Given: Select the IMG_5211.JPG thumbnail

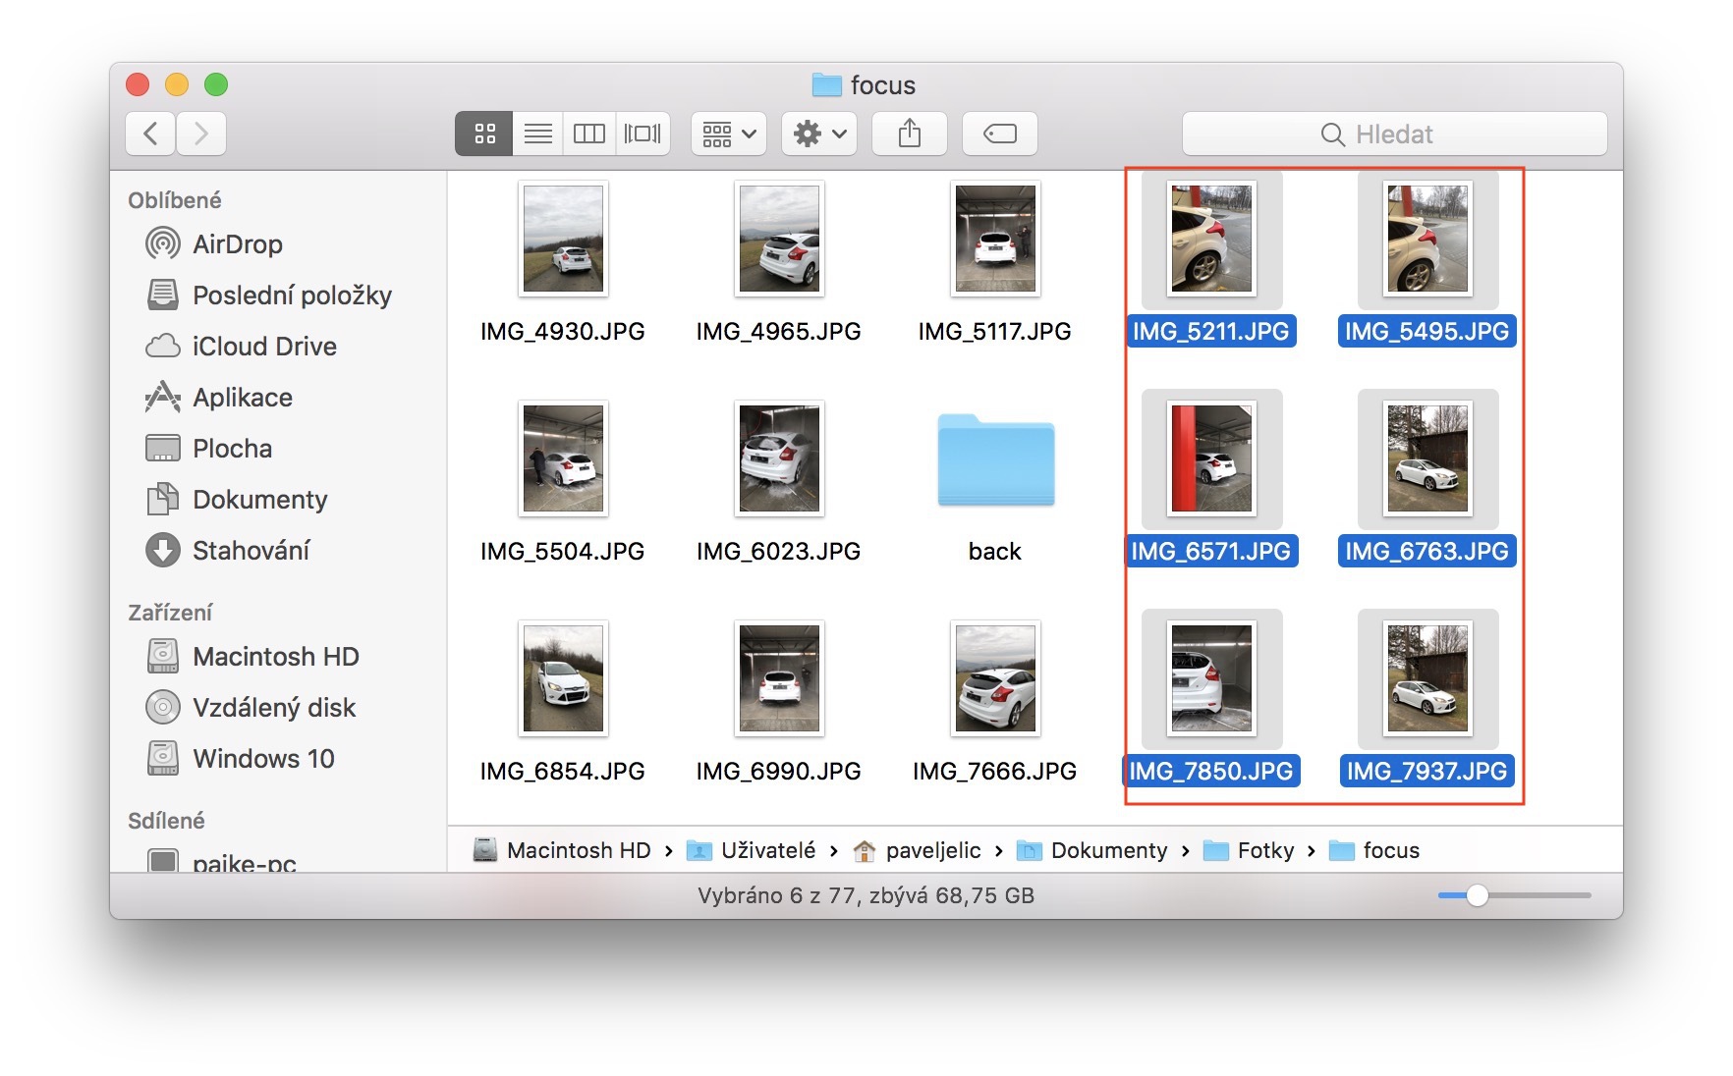Looking at the screenshot, I should coord(1211,239).
